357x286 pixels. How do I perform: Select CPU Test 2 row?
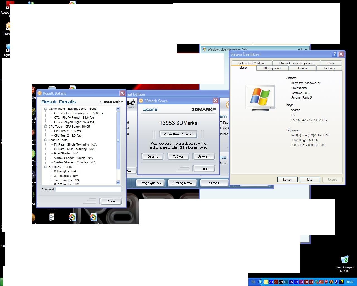click(67, 136)
